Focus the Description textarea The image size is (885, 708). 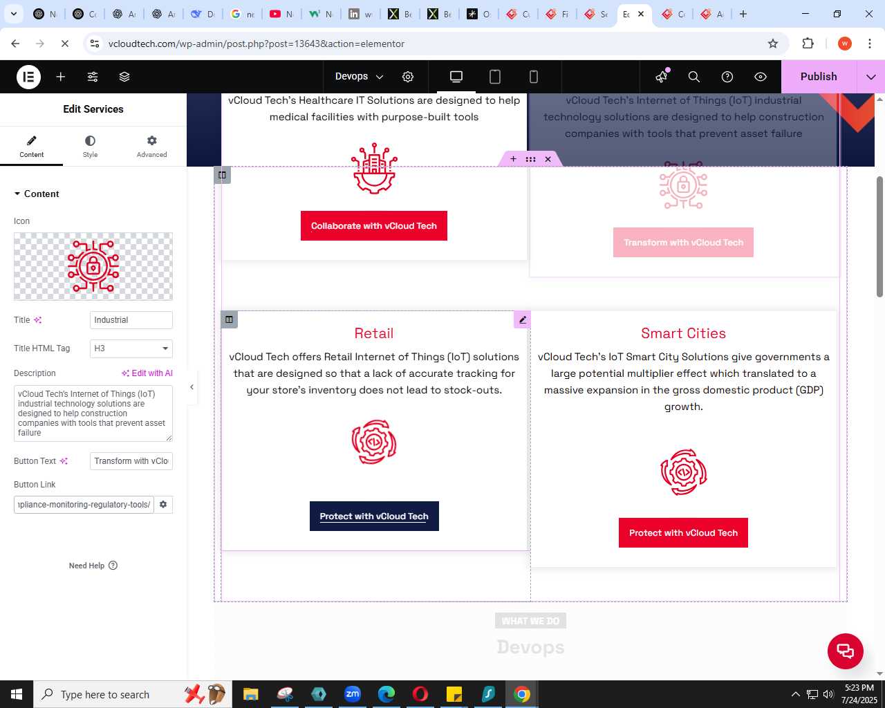pos(93,413)
